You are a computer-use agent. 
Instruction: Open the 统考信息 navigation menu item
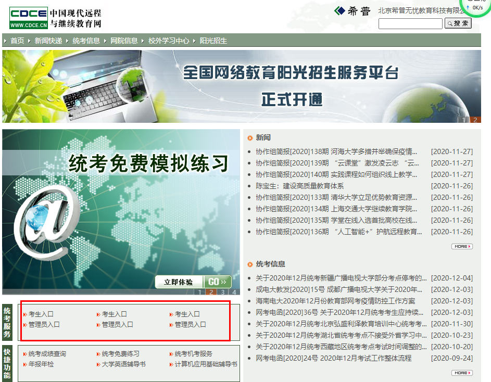point(86,41)
